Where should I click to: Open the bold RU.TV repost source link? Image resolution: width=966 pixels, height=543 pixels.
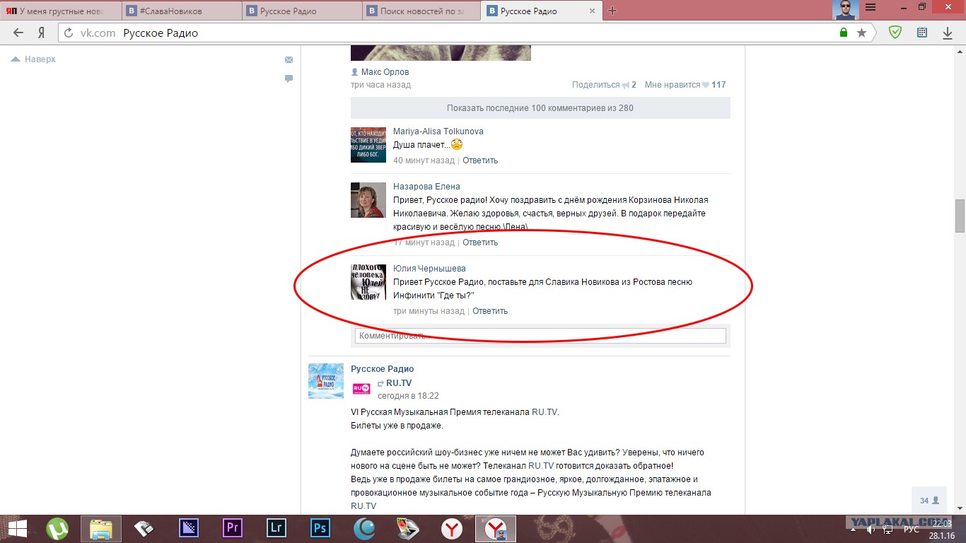coord(399,383)
